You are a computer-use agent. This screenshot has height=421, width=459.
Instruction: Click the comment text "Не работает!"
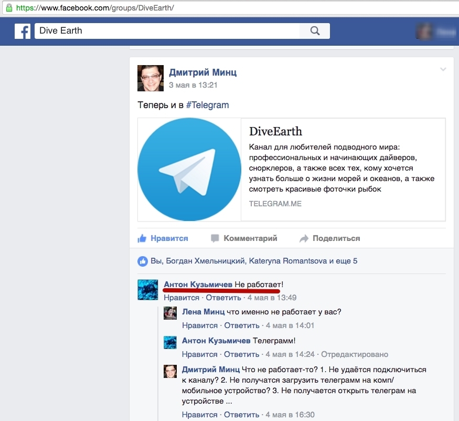pyautogui.click(x=259, y=285)
